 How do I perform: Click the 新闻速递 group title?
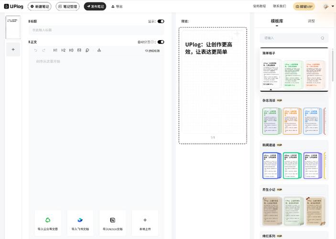coord(269,145)
